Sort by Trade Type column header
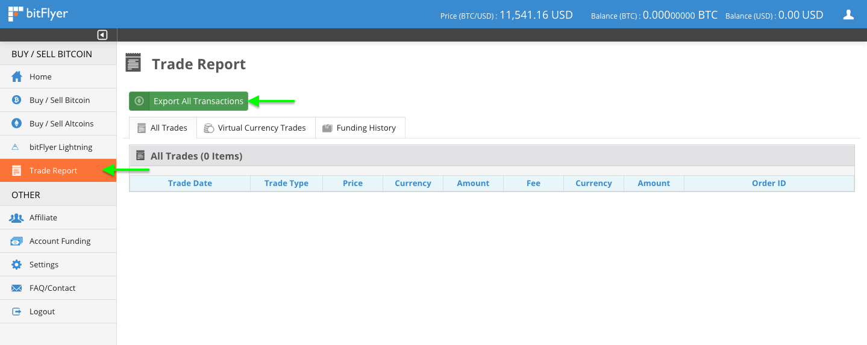 (x=286, y=183)
